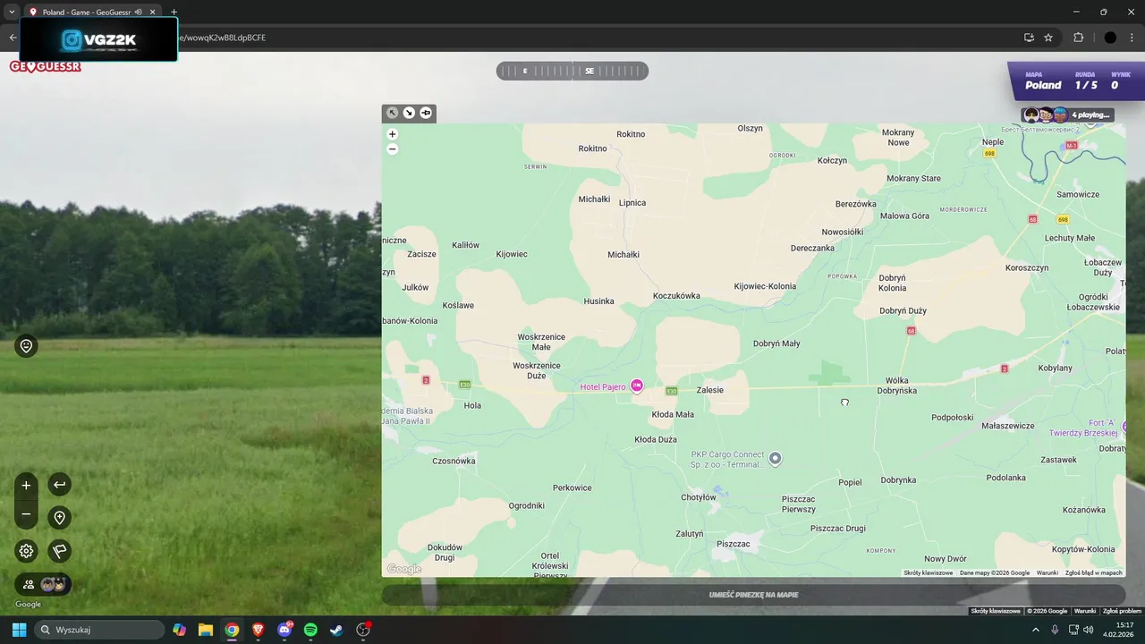This screenshot has width=1145, height=644.
Task: Open Zgłoś problem link on street view
Action: (1122, 611)
